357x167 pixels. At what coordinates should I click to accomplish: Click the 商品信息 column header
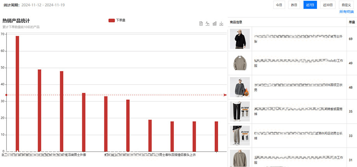click(236, 22)
